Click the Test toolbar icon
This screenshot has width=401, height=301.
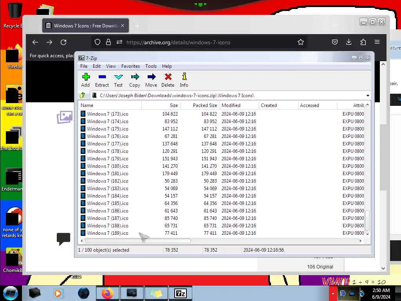[118, 80]
